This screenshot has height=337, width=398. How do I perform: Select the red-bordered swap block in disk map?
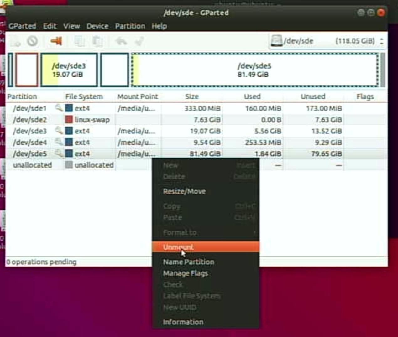click(x=27, y=70)
